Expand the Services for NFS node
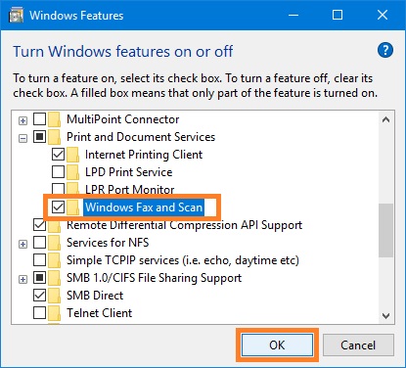Screen dimensions: 406x368 click(x=23, y=244)
